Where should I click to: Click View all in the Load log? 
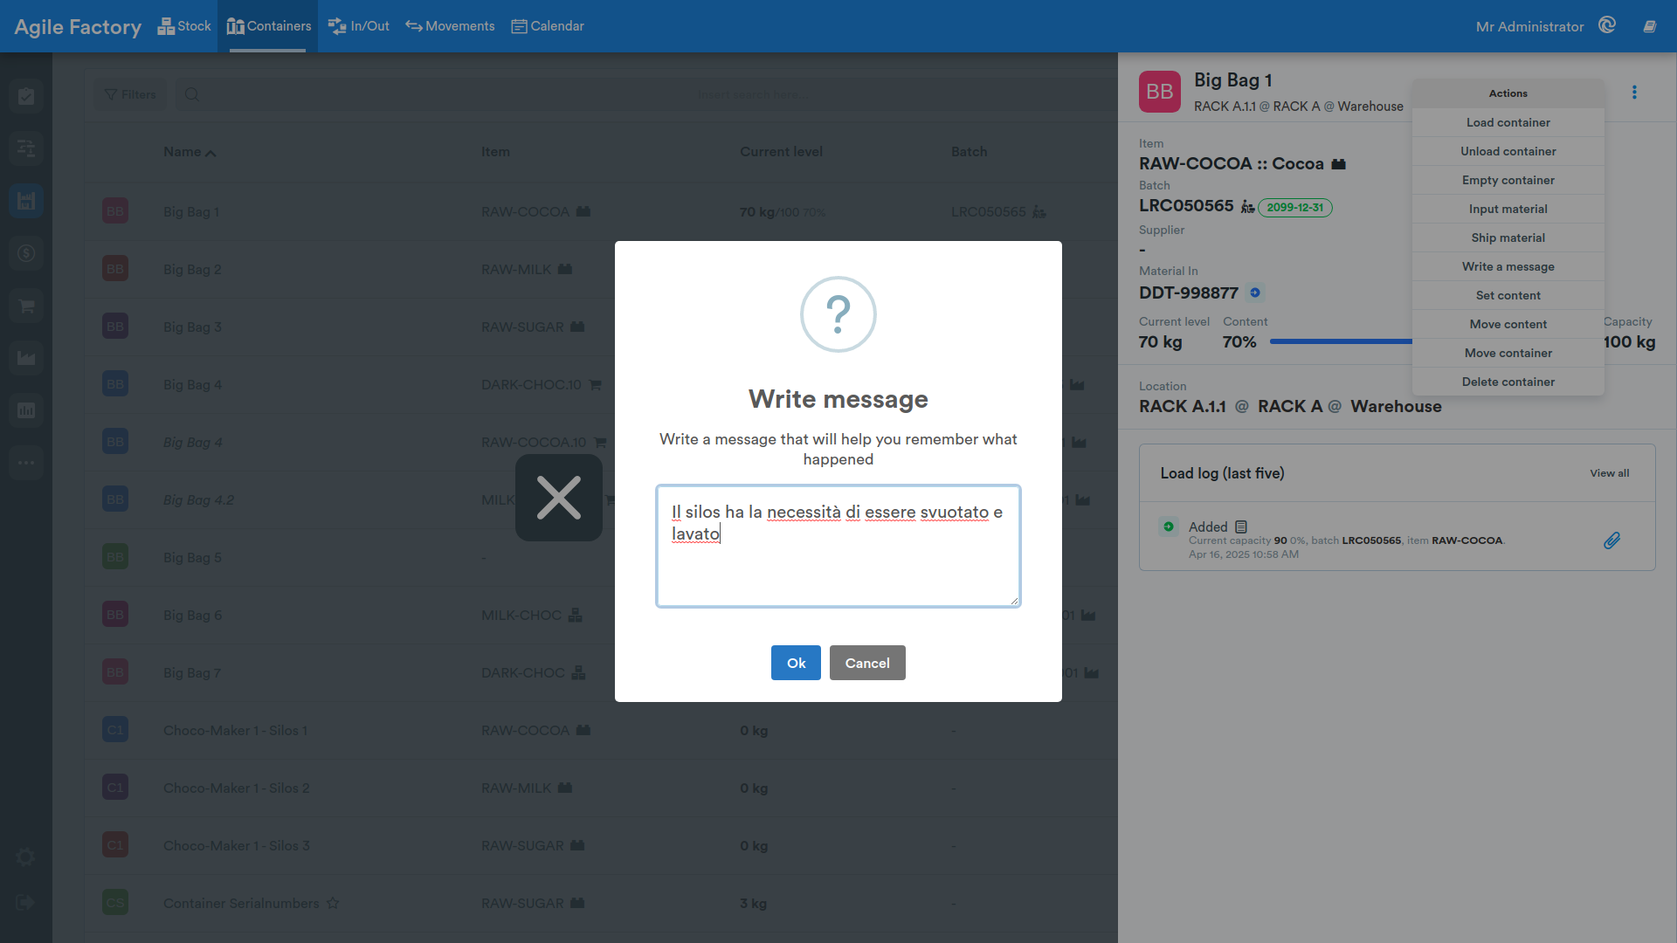point(1609,473)
